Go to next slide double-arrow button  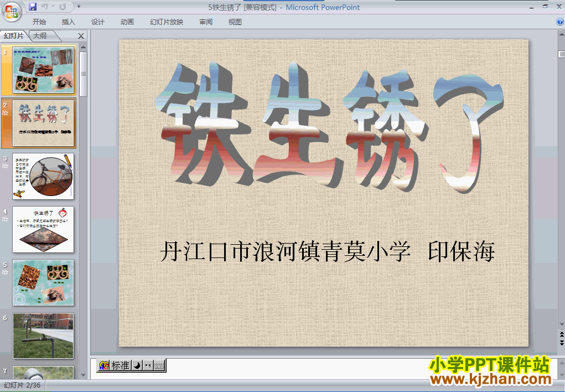coord(561,343)
